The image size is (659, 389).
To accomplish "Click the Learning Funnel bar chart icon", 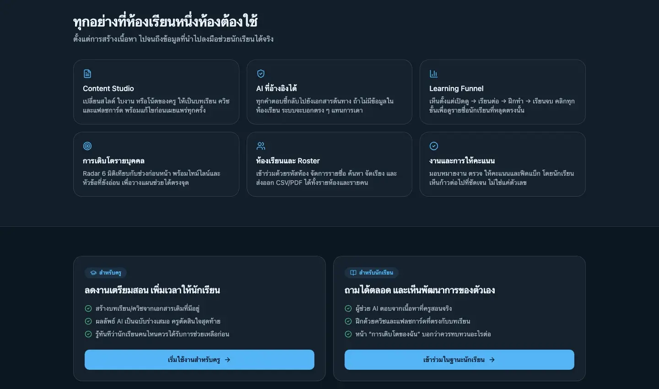I will (434, 74).
